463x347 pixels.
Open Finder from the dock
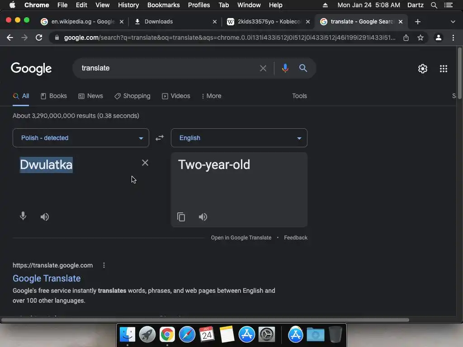128,335
